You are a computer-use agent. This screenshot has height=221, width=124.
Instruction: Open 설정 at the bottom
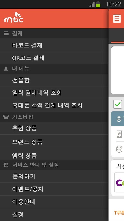(x=54, y=215)
